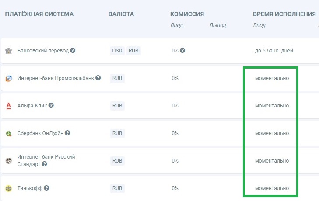Screen dimensions: 319x201
Task: Select the USD currency tag for bank transfer
Action: click(x=117, y=51)
